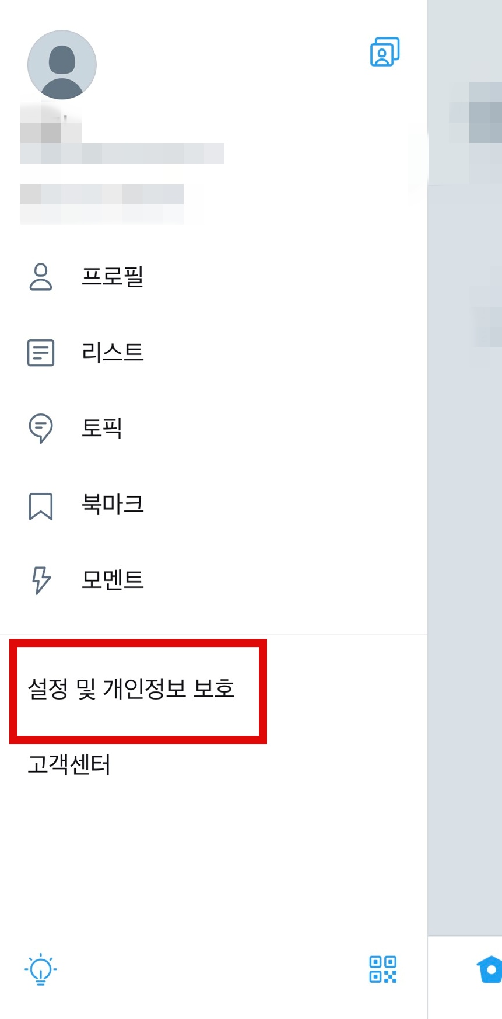Screen dimensions: 502x1019
Task: Open the 모멘트 text entry
Action: [x=113, y=580]
